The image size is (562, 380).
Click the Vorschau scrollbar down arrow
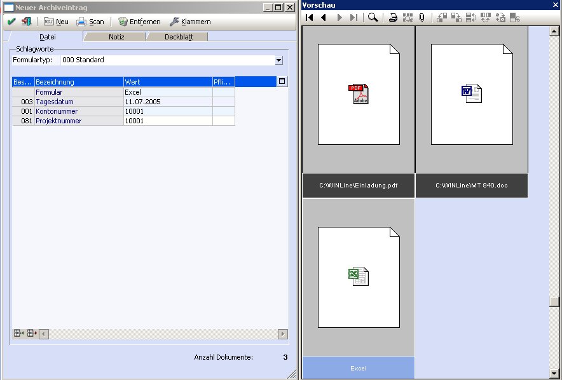[554, 374]
